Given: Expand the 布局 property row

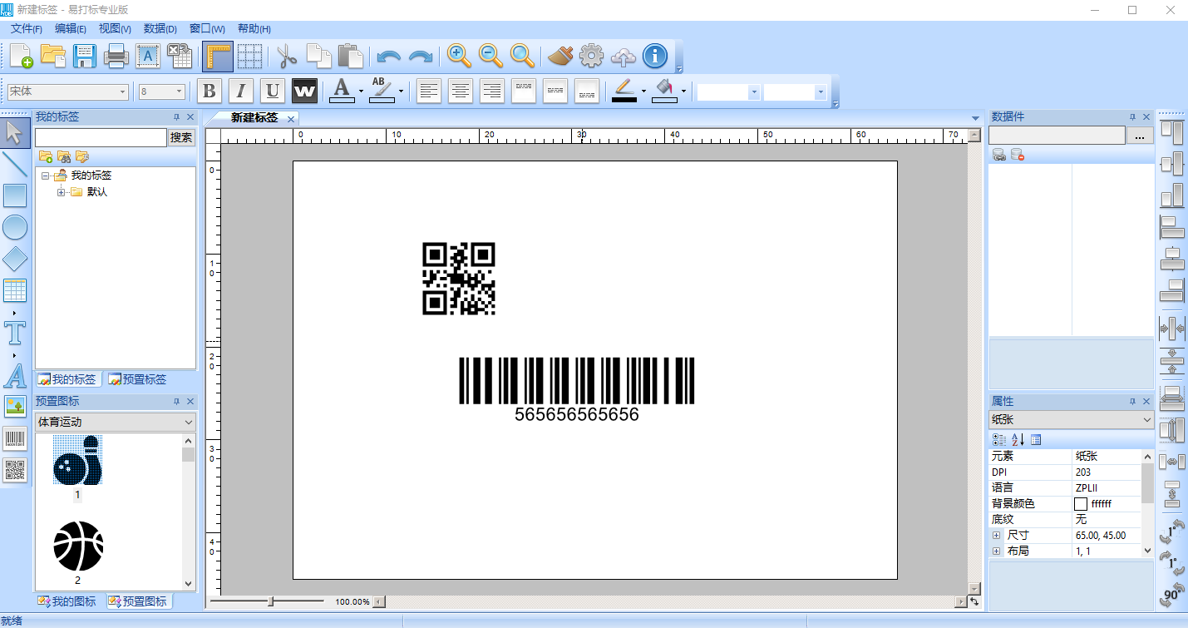Looking at the screenshot, I should pyautogui.click(x=996, y=551).
